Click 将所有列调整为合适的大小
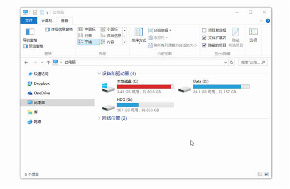Screen dimensions: 290x189 (x=173, y=45)
